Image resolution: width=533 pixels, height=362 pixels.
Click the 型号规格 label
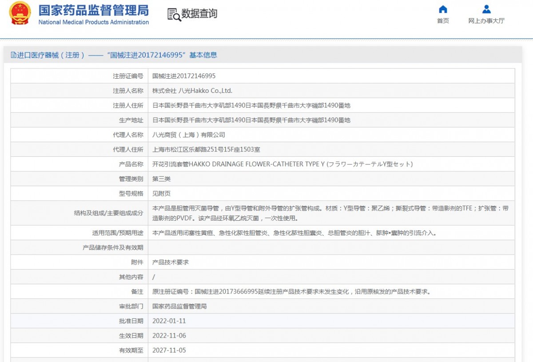point(131,193)
